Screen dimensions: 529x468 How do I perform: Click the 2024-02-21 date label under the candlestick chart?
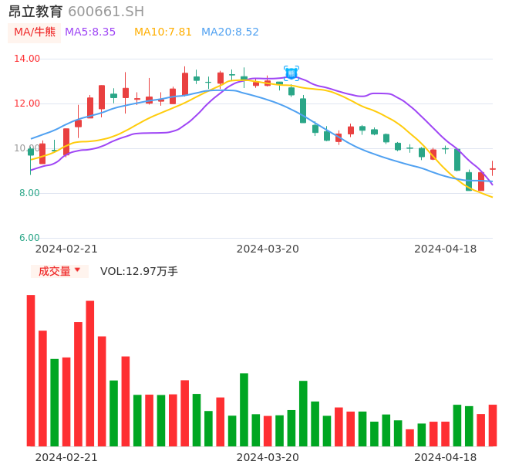pyautogui.click(x=66, y=249)
